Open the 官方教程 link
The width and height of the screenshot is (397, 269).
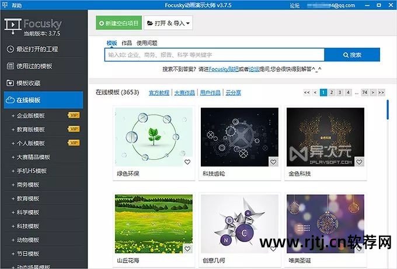coord(159,93)
